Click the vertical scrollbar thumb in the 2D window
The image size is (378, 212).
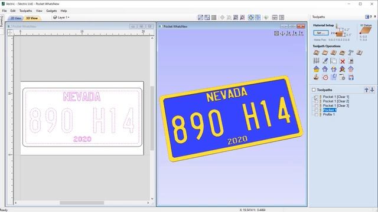click(x=152, y=118)
